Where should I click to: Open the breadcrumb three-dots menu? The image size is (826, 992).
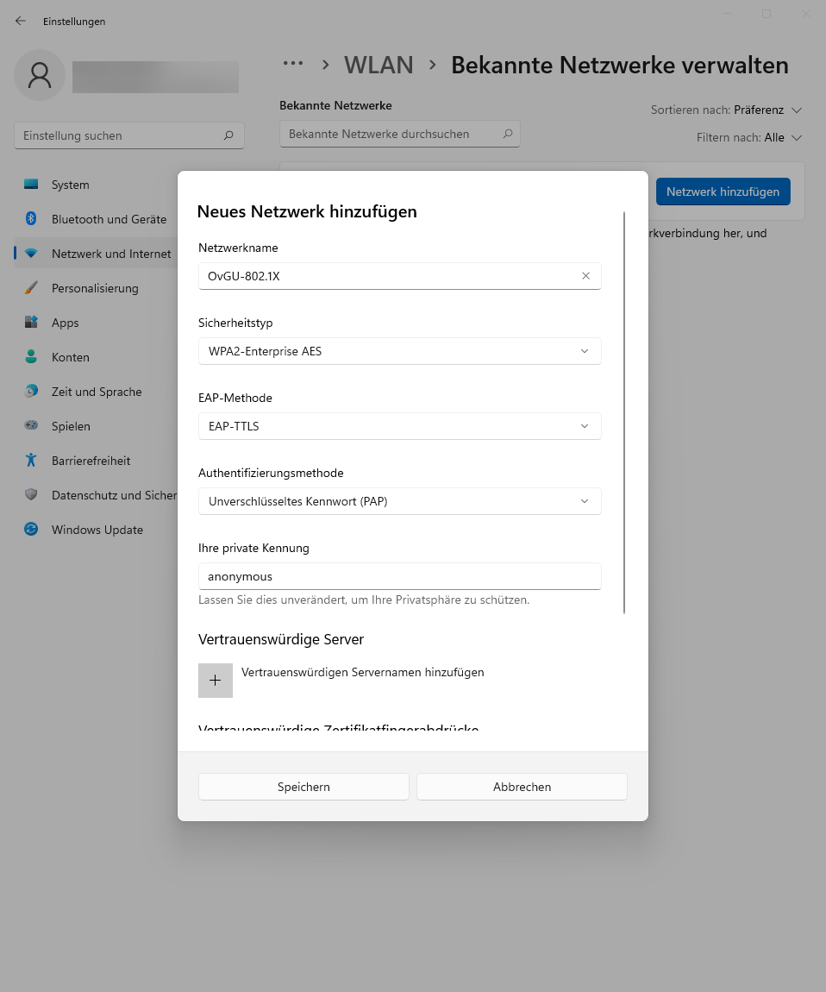293,64
